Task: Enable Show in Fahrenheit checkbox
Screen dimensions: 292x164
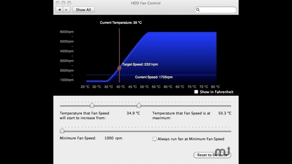Action: pyautogui.click(x=196, y=92)
